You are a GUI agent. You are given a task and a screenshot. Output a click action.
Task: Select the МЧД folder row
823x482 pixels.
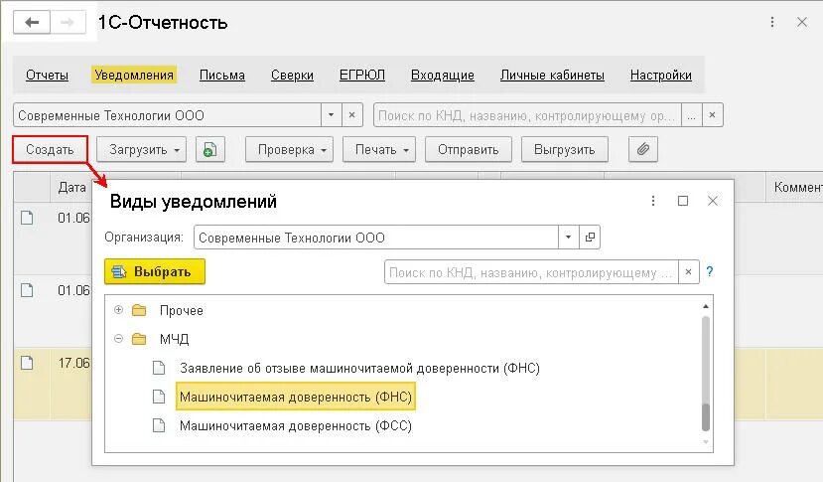pos(403,339)
